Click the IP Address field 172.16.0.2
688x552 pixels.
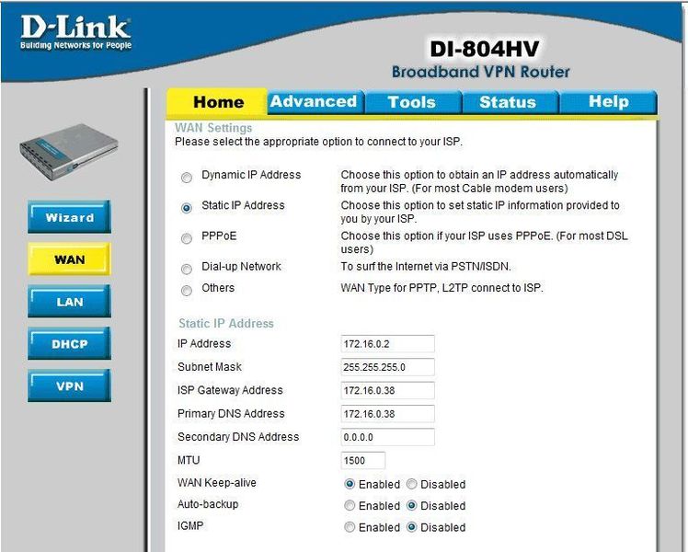[387, 344]
